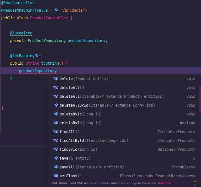The width and height of the screenshot is (201, 187).
Task: Click the "/products" URL path link
Action: pyautogui.click(x=73, y=10)
